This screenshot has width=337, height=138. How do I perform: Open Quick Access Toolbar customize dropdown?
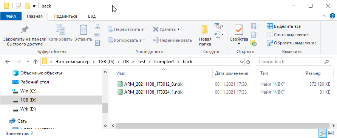[34, 6]
